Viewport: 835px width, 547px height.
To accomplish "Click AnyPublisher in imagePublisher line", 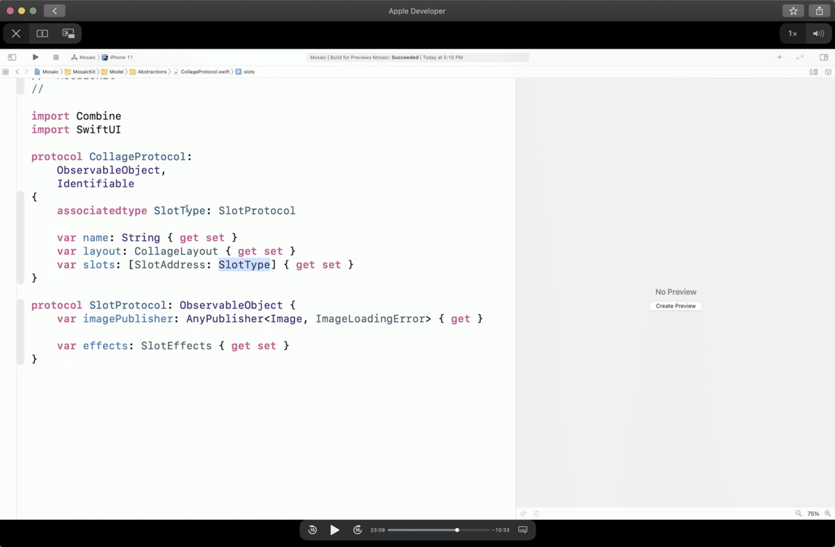I will click(225, 319).
